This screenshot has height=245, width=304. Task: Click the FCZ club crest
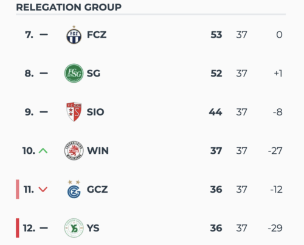[74, 35]
